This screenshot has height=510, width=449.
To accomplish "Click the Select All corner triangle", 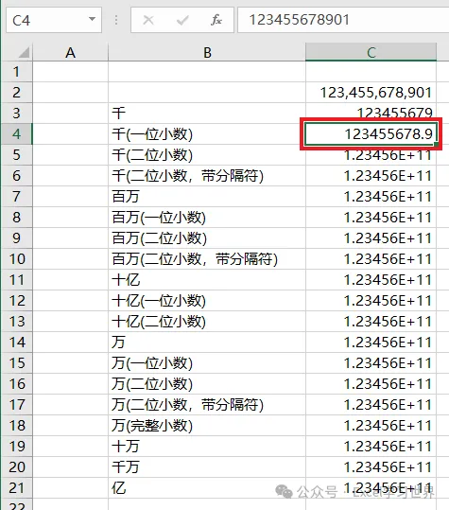I will click(24, 52).
